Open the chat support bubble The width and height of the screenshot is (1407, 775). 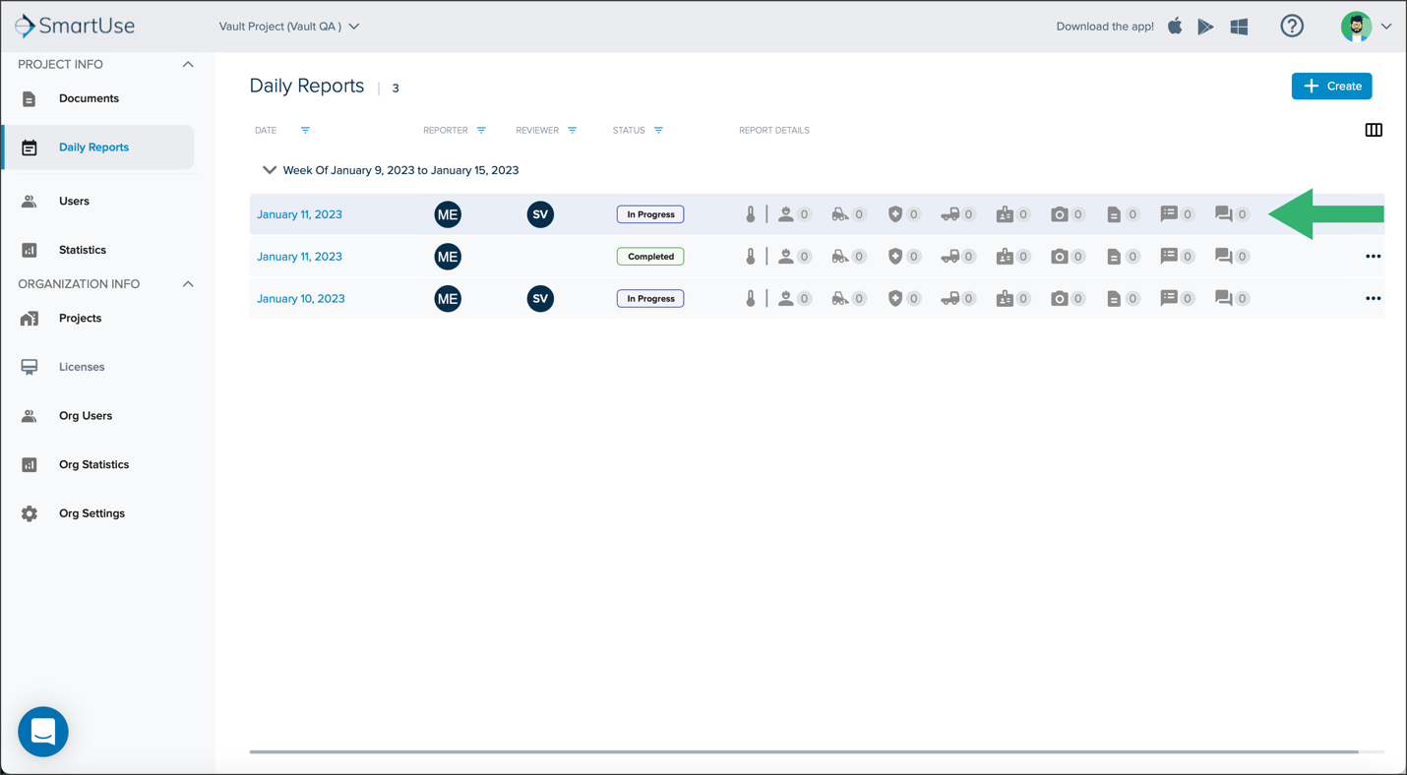[x=43, y=732]
